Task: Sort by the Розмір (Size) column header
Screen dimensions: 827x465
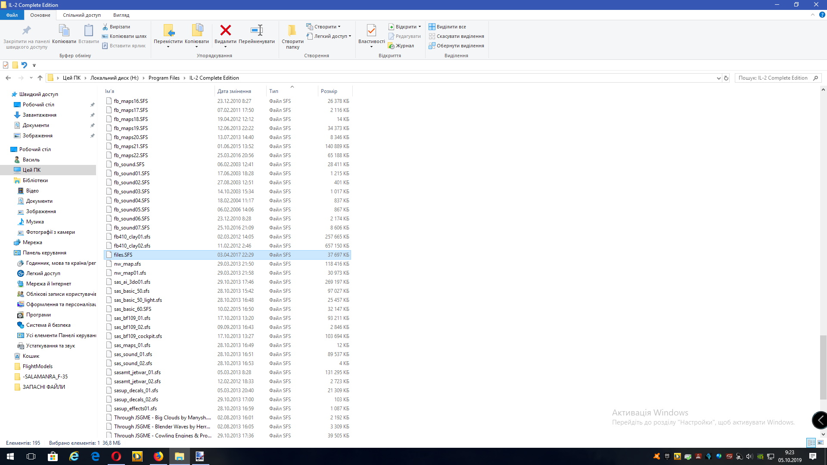Action: pyautogui.click(x=329, y=91)
